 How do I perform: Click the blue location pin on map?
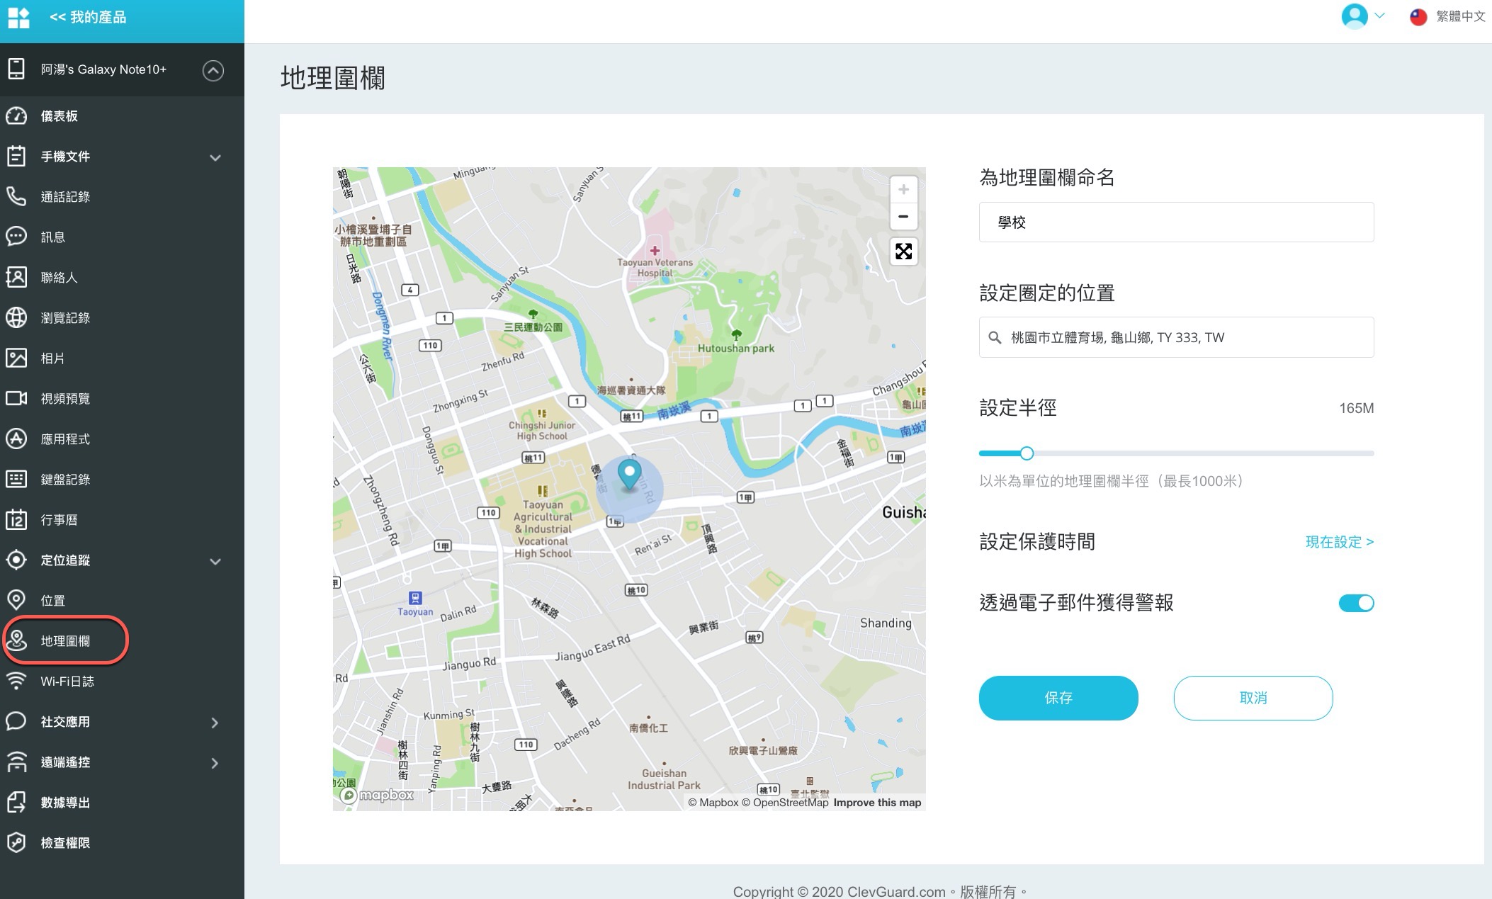point(629,473)
